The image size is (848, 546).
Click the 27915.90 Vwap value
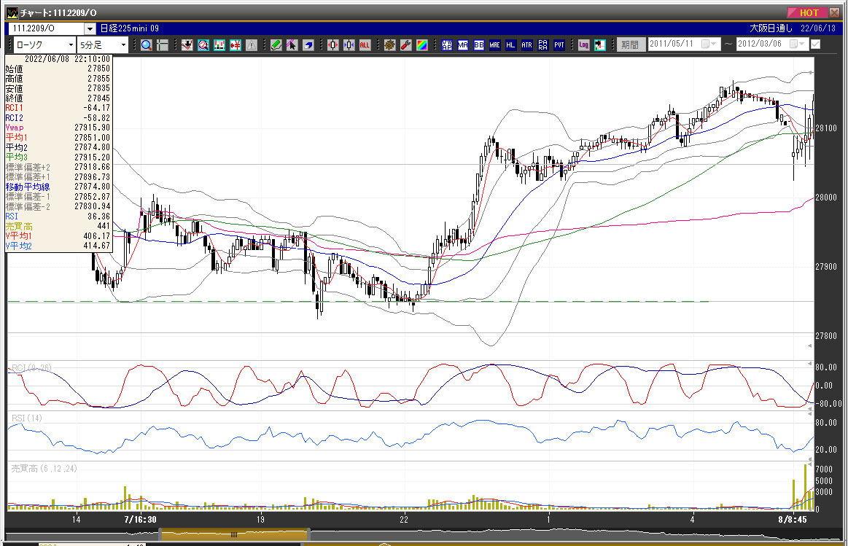[92, 128]
